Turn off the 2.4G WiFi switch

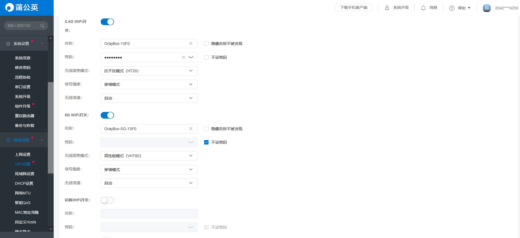107,22
